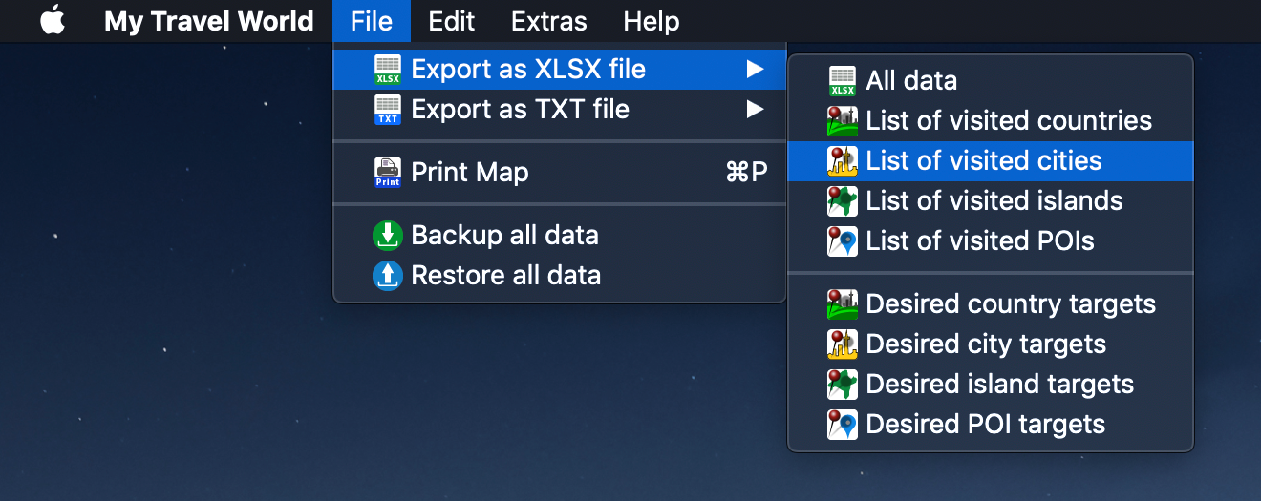Click the Desired country targets icon
The height and width of the screenshot is (501, 1261).
pos(843,304)
